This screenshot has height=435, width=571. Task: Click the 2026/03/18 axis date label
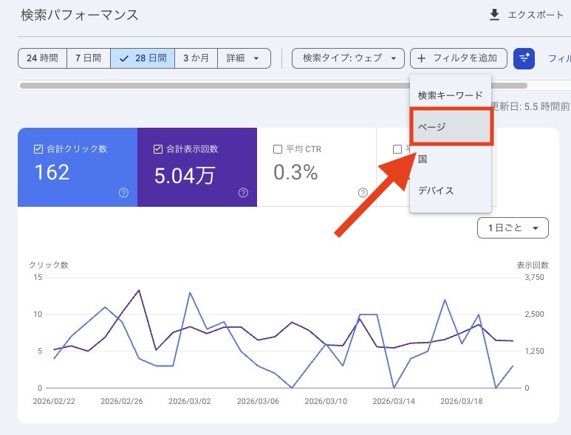pyautogui.click(x=462, y=401)
